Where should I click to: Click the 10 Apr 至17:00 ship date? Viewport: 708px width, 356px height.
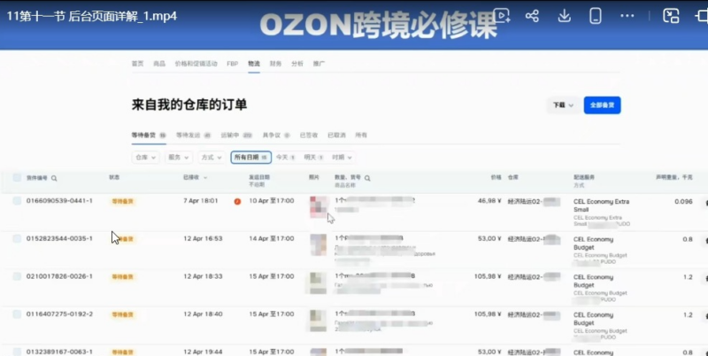[x=272, y=201]
